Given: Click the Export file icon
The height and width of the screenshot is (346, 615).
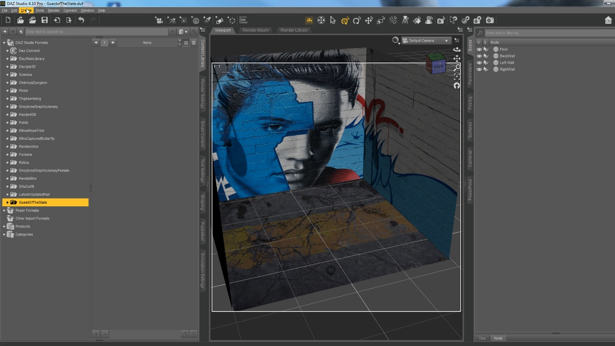Looking at the screenshot, I should 69,20.
